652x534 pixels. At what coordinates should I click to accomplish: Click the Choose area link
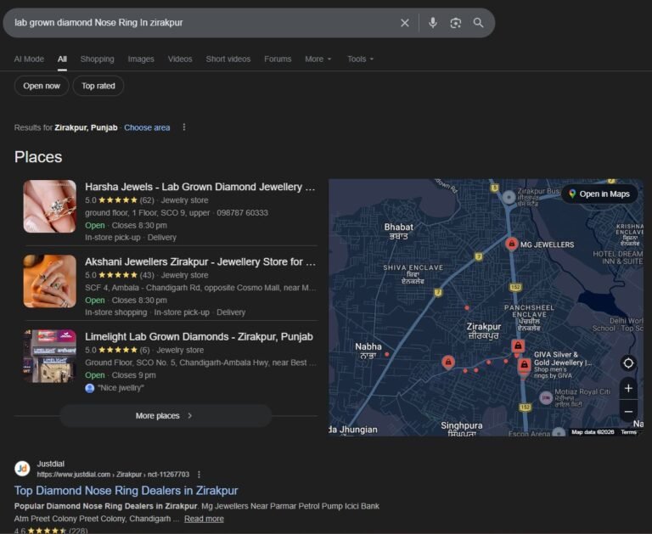(147, 127)
